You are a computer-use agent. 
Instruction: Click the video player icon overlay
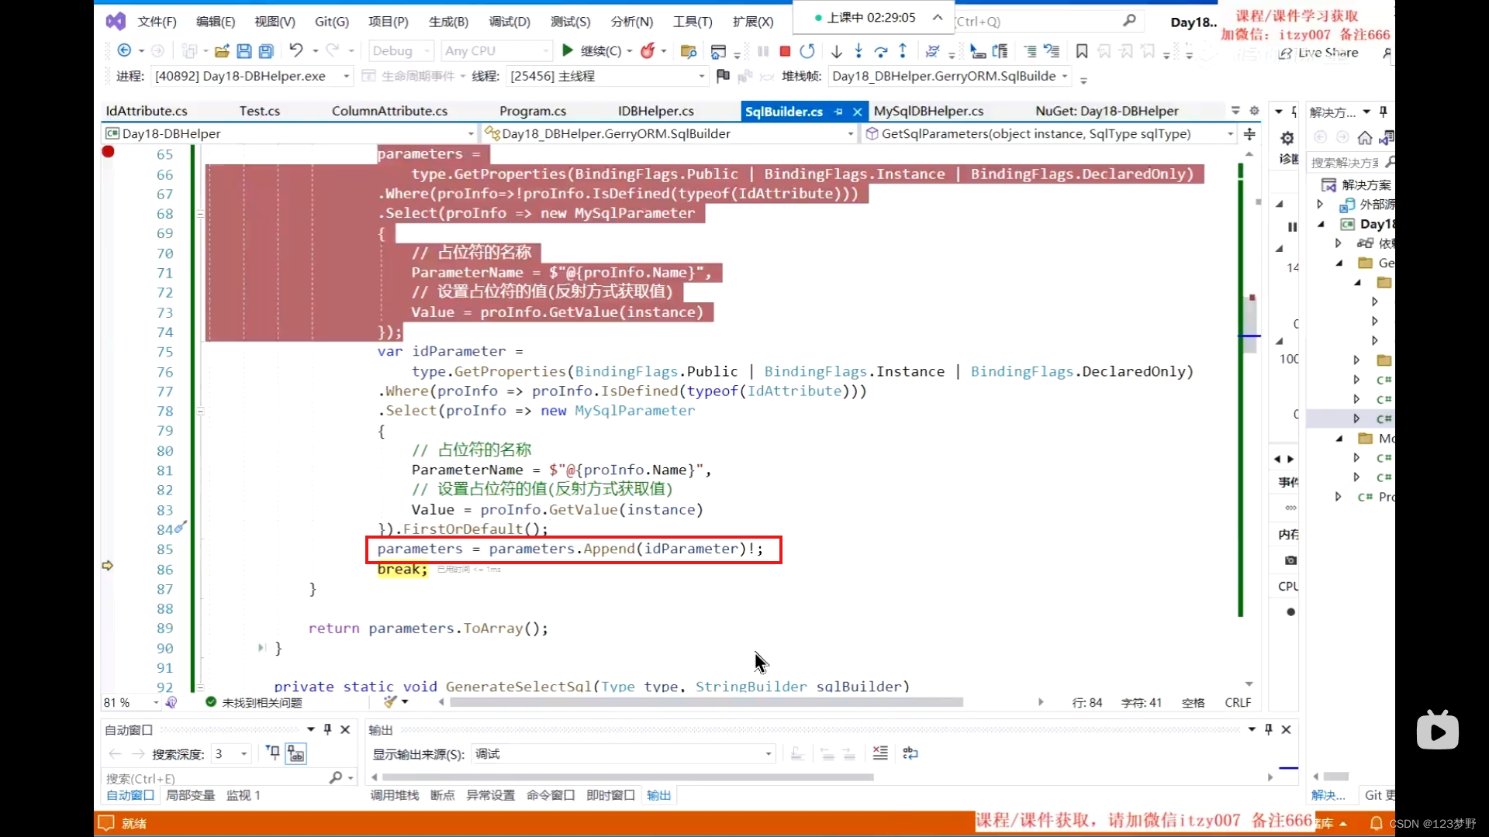[x=1438, y=729]
